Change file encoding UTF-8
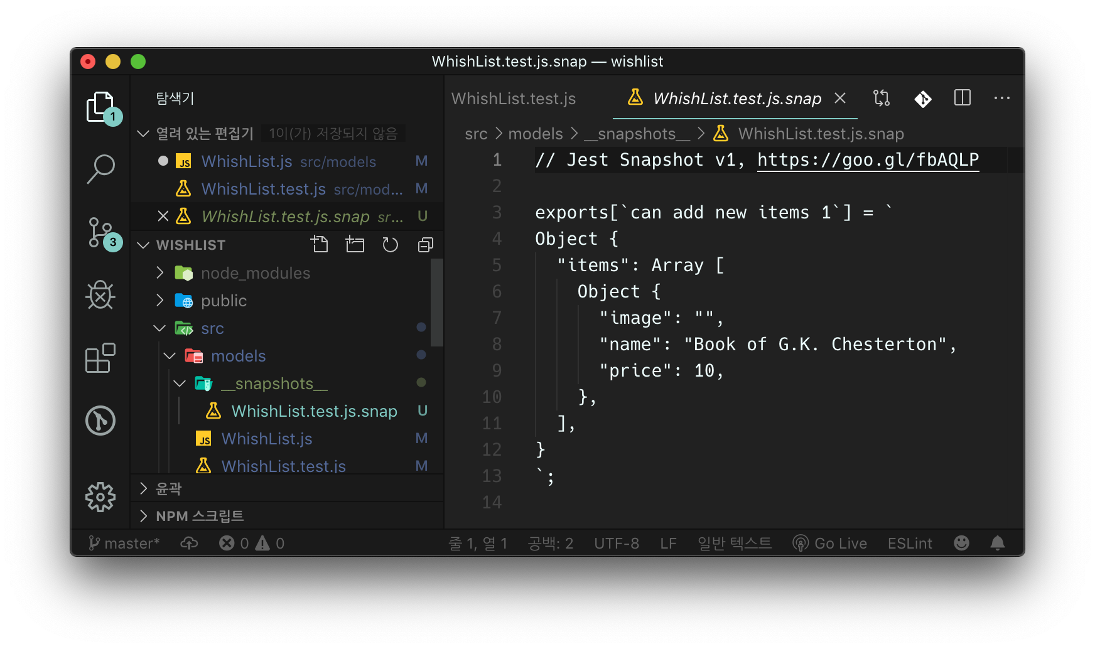 (x=617, y=543)
